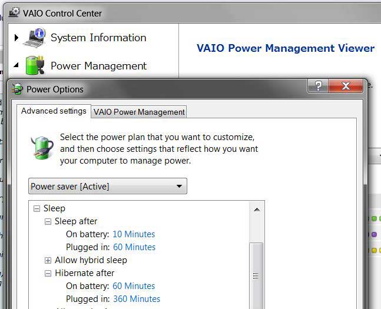Screen dimensions: 381x309
Task: Click the battery plug icon beside description
Action: tap(42, 148)
